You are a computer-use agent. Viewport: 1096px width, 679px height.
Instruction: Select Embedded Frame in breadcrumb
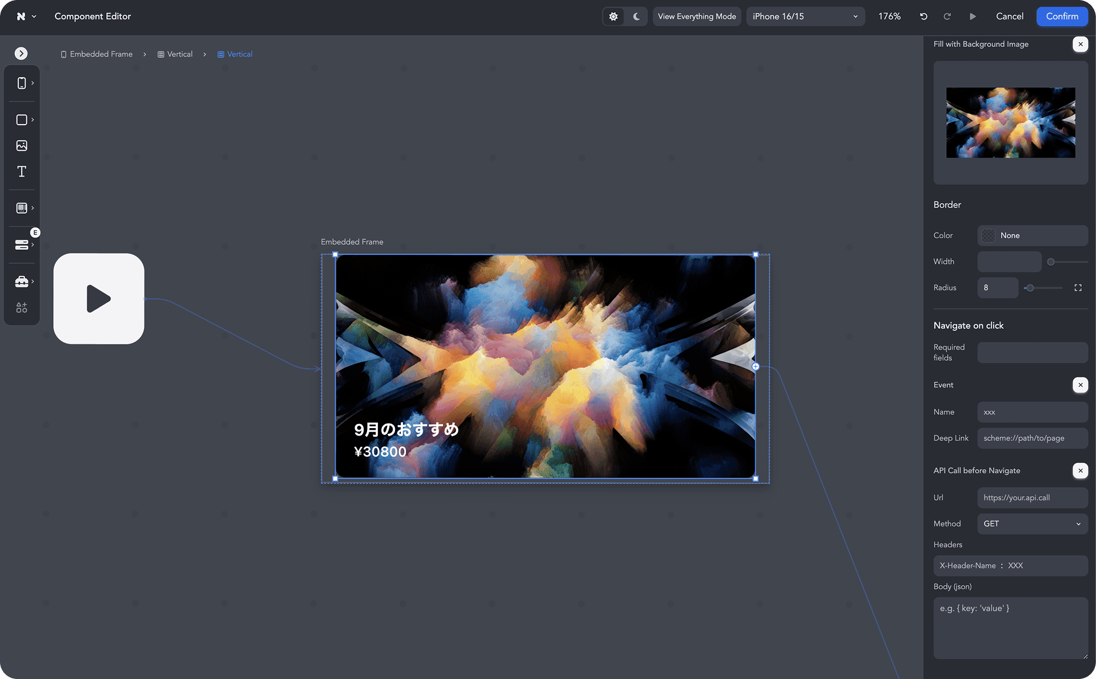pos(101,54)
